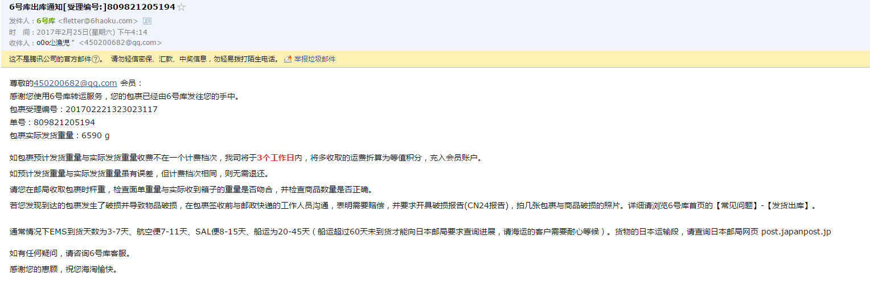Open the 450200682@qq.com link in greeting

tap(75, 83)
